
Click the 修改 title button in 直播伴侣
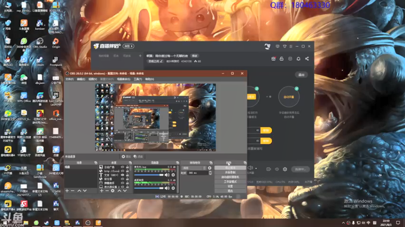tap(194, 56)
